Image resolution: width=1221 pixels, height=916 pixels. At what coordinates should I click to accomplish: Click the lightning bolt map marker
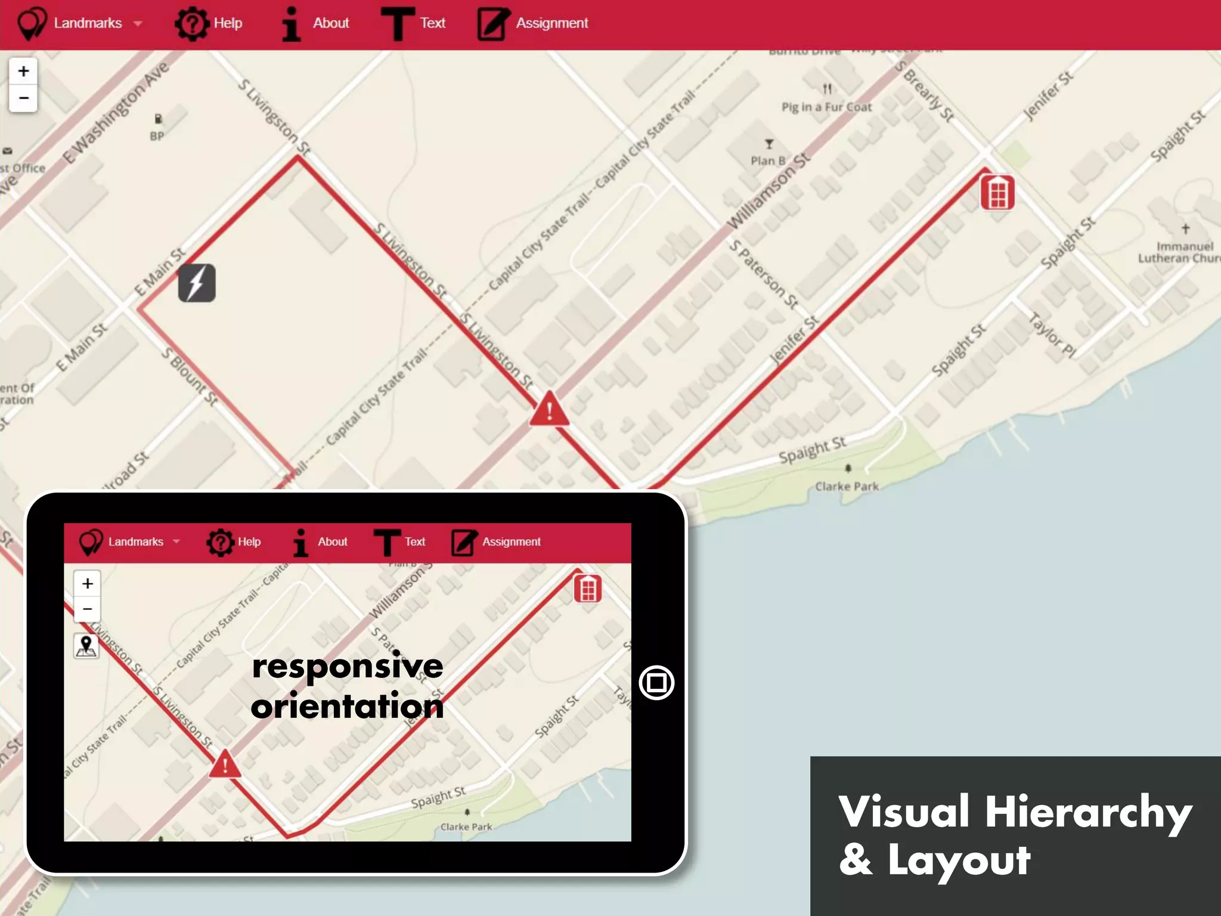click(x=197, y=283)
